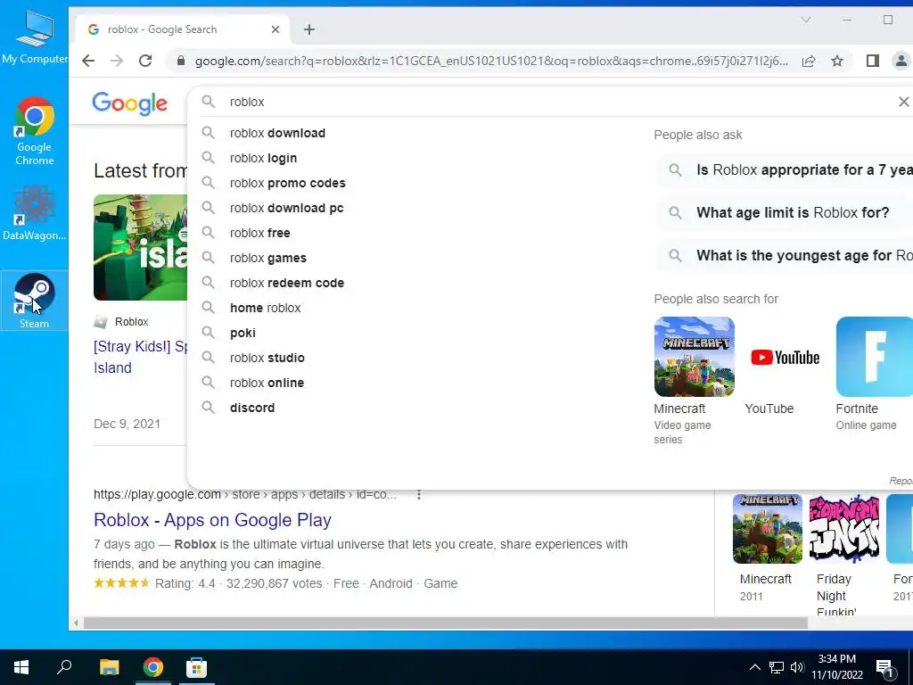This screenshot has height=685, width=913.
Task: Select 'What is the youngest age for' question
Action: click(x=785, y=255)
